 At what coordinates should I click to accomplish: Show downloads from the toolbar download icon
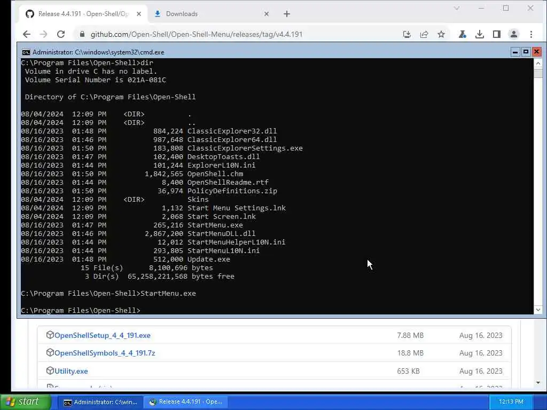point(480,34)
